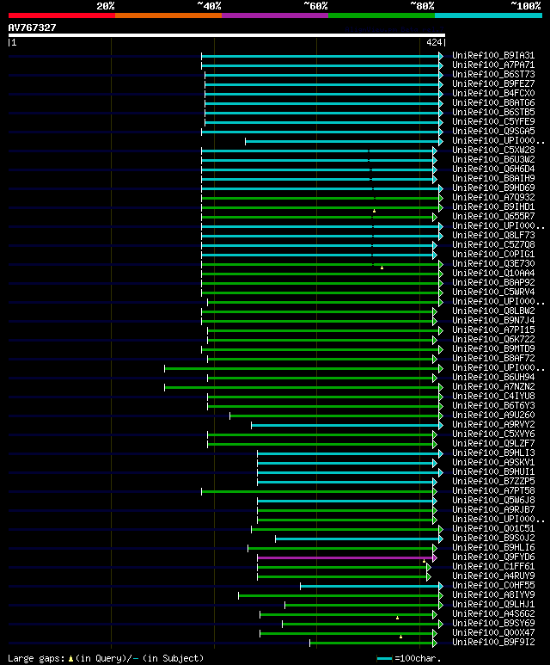The image size is (550, 665).
Task: Select the UniRef100_B6STB5 label
Action: 493,113
